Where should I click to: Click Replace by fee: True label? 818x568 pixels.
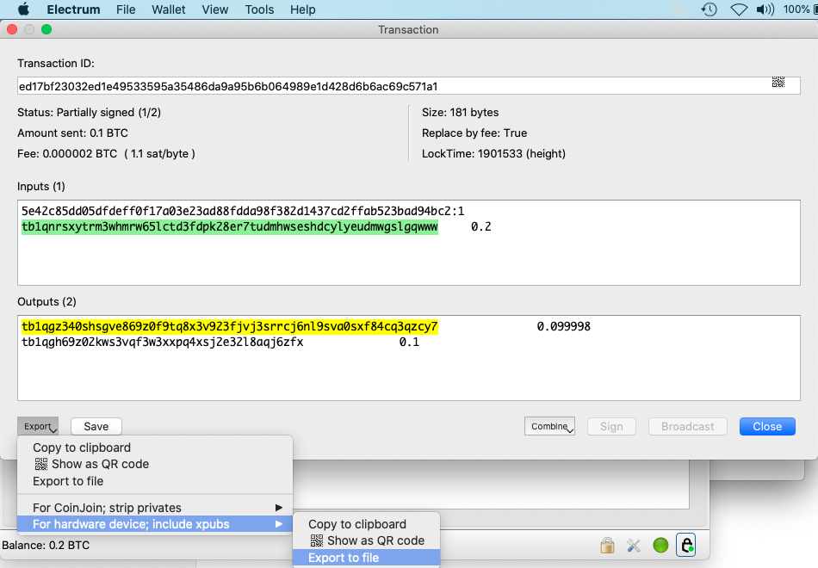click(x=474, y=133)
